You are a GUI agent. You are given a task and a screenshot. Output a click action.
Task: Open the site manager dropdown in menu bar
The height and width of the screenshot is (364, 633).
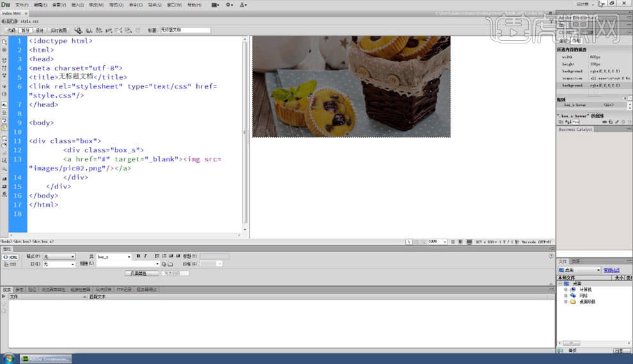(243, 5)
